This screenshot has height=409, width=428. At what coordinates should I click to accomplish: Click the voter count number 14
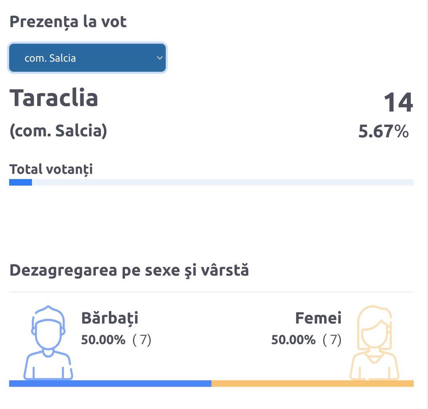click(398, 103)
